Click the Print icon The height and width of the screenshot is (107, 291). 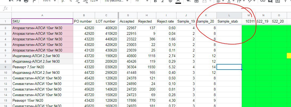26,1
